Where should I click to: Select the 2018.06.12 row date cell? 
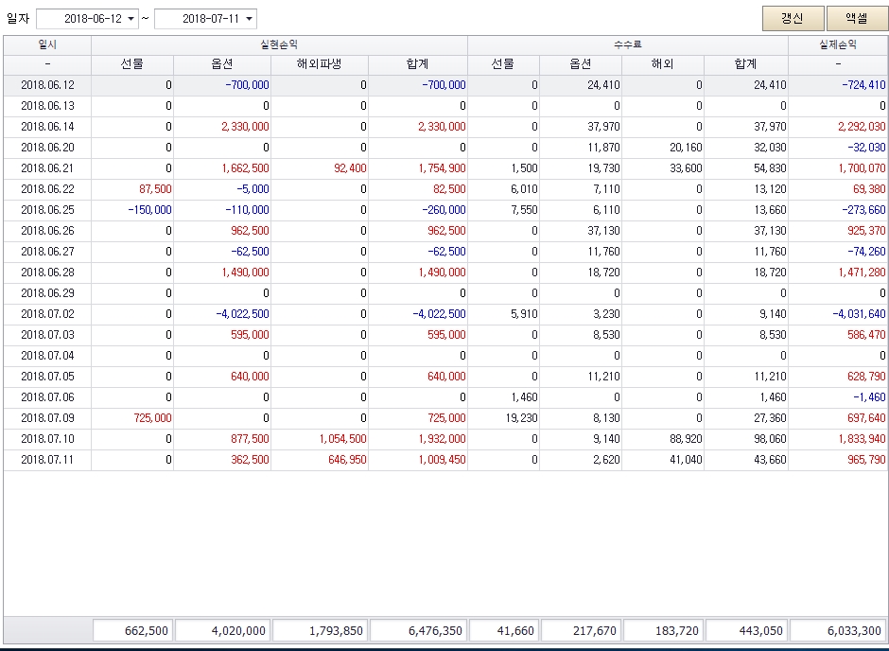[x=47, y=85]
